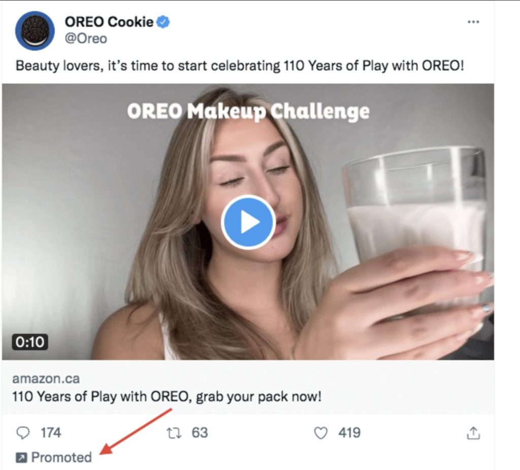The height and width of the screenshot is (470, 520).
Task: Click the 63 retweets count
Action: pos(200,433)
